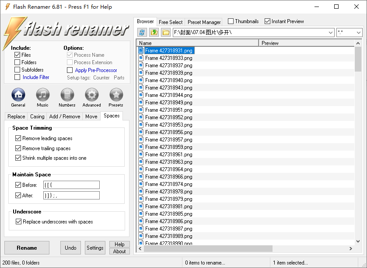
Task: Enable the Thumbnails checkbox
Action: [231, 21]
